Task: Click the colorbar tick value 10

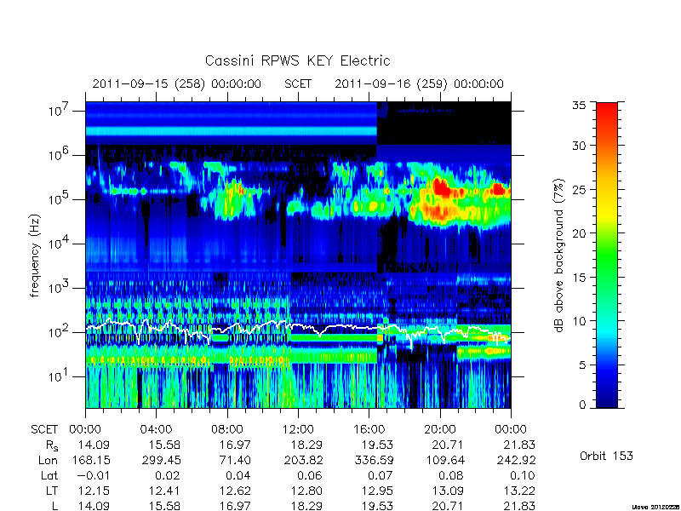Action: (580, 321)
